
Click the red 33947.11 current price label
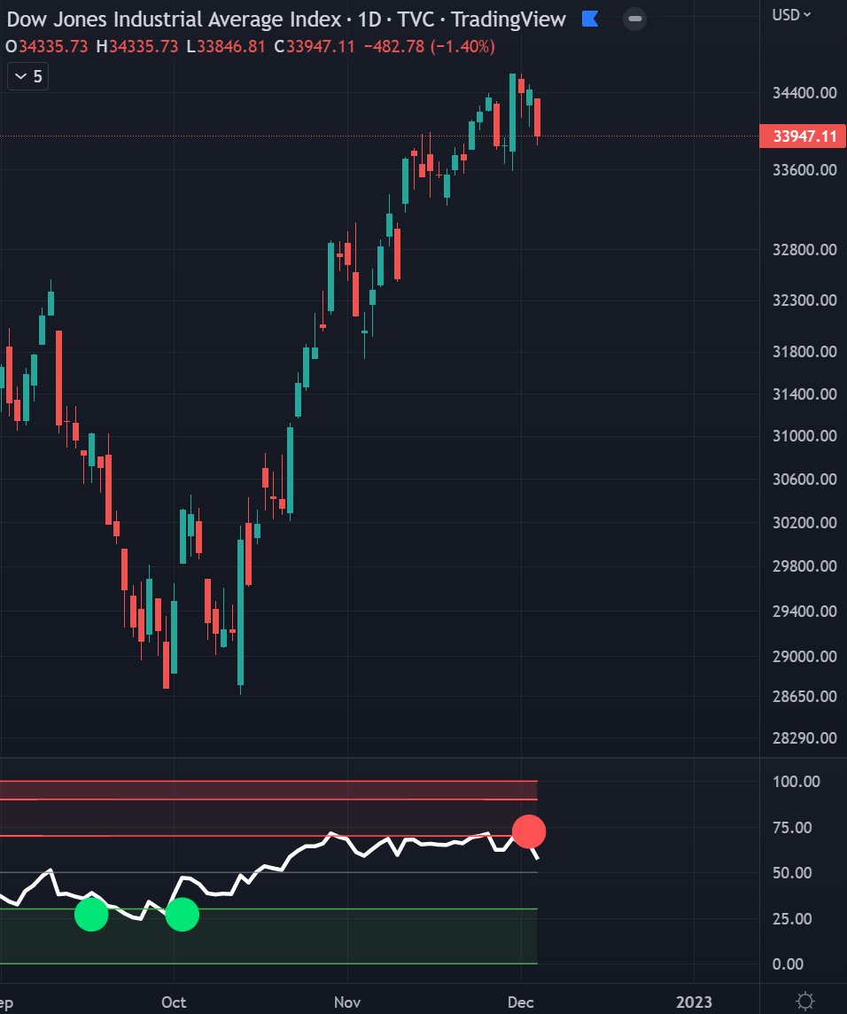(x=803, y=136)
